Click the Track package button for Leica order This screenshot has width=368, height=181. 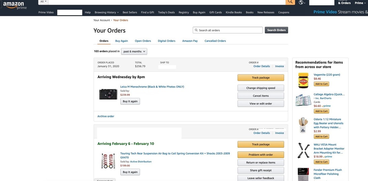(260, 78)
